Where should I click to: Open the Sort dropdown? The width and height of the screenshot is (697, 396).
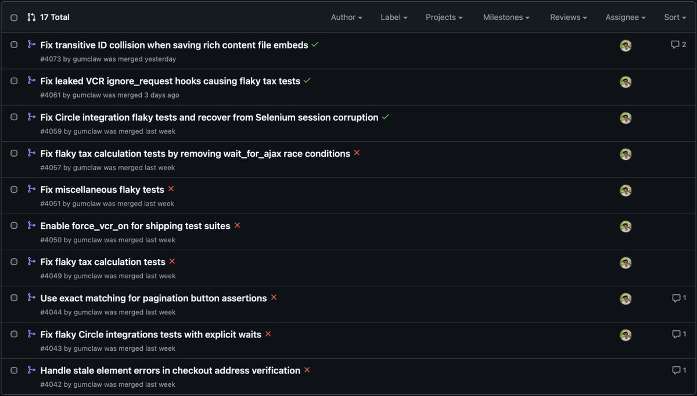(674, 17)
